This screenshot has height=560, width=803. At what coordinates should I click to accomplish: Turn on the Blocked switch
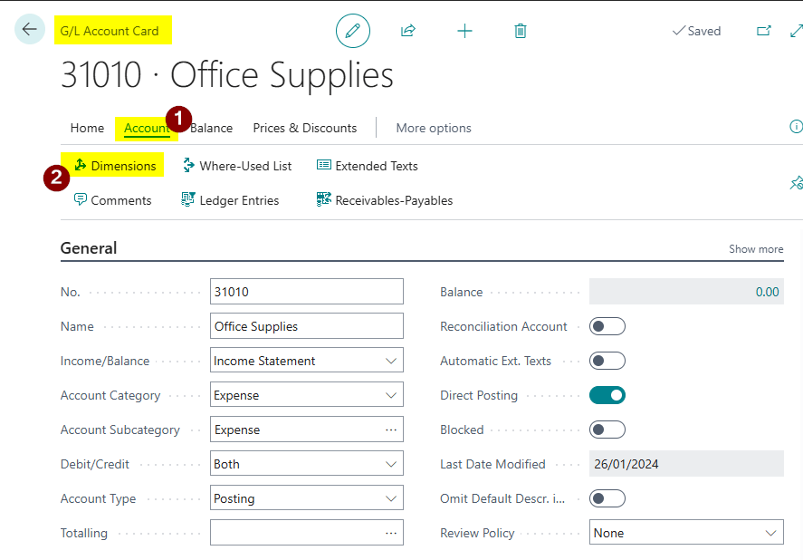coord(607,430)
